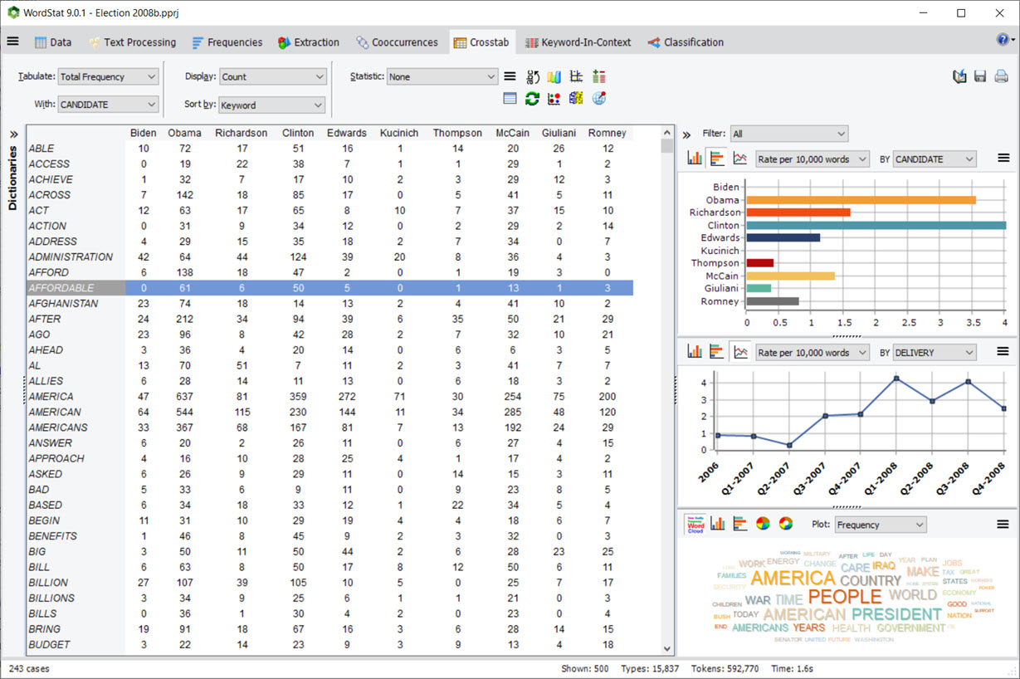Click the printer icon at top right

[1001, 76]
